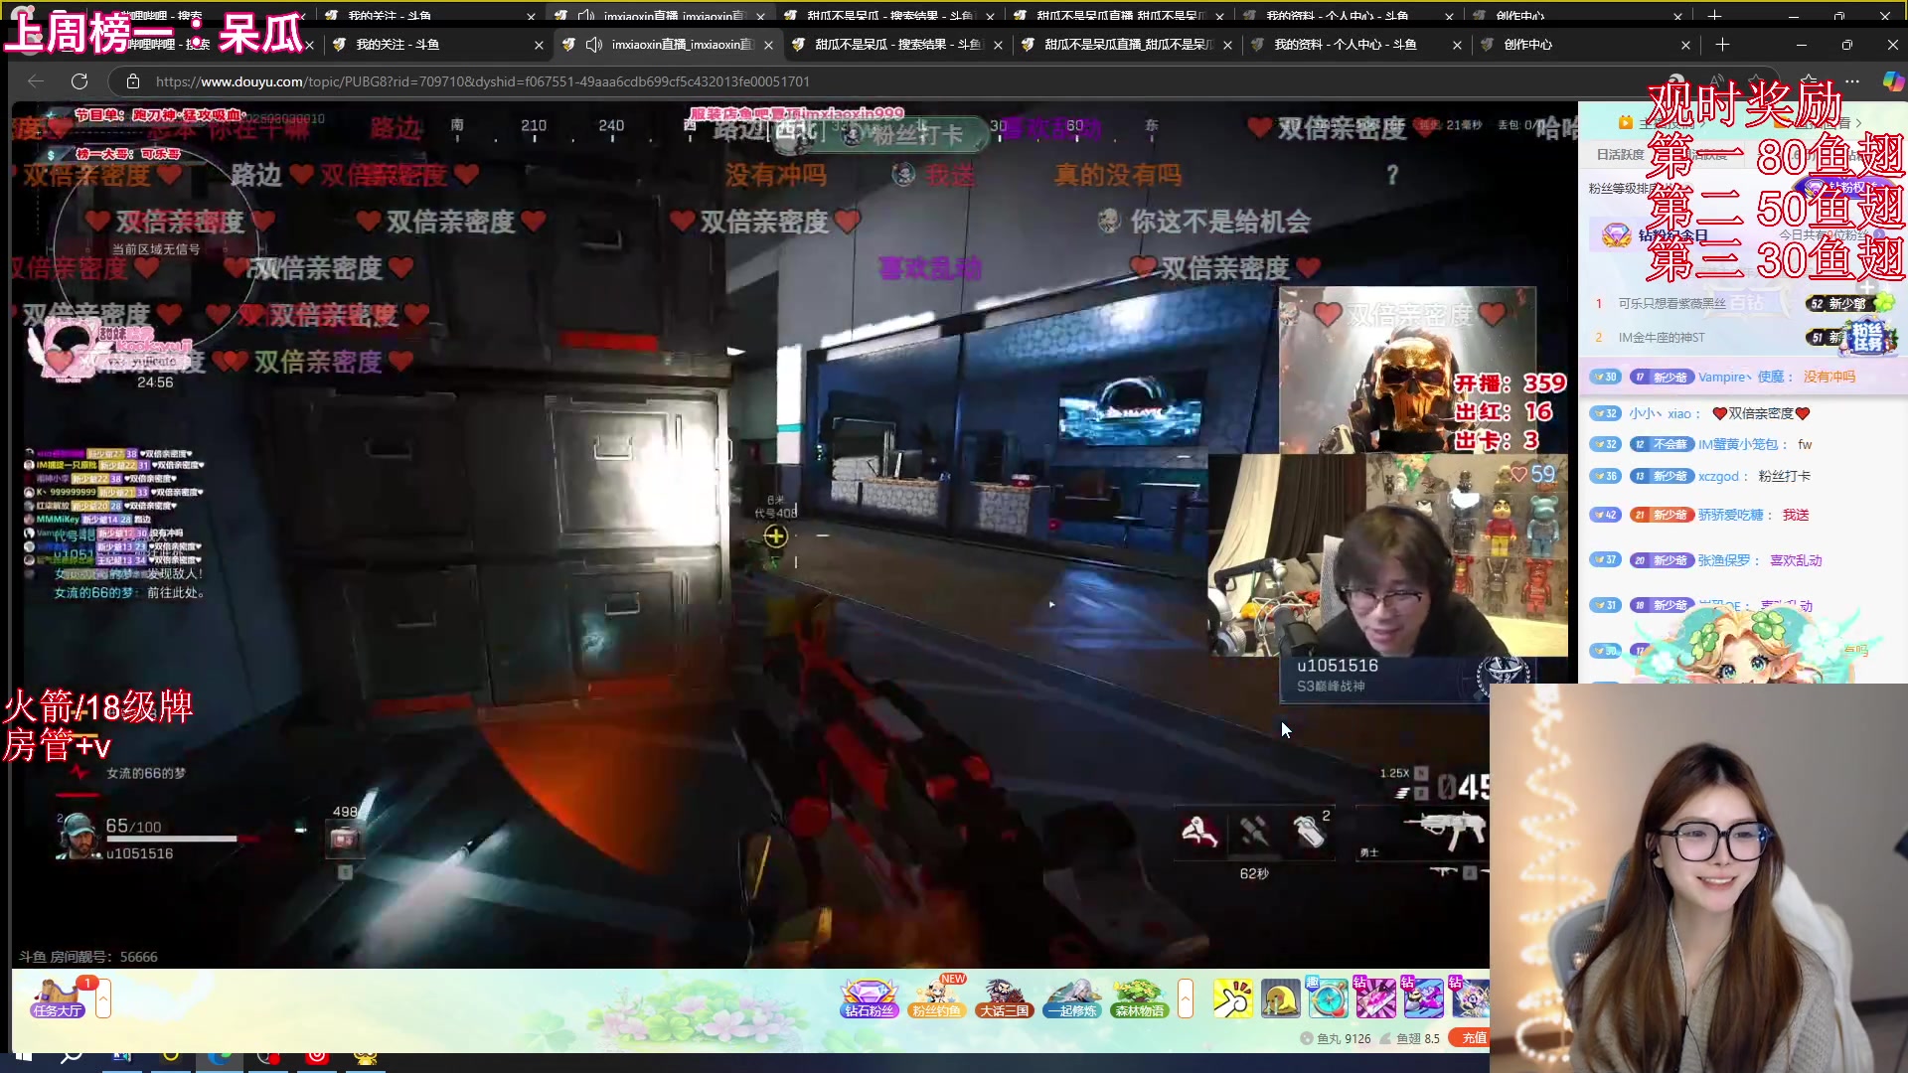Open the 日活跃度 ranking tab
1908x1073 pixels.
1620,155
